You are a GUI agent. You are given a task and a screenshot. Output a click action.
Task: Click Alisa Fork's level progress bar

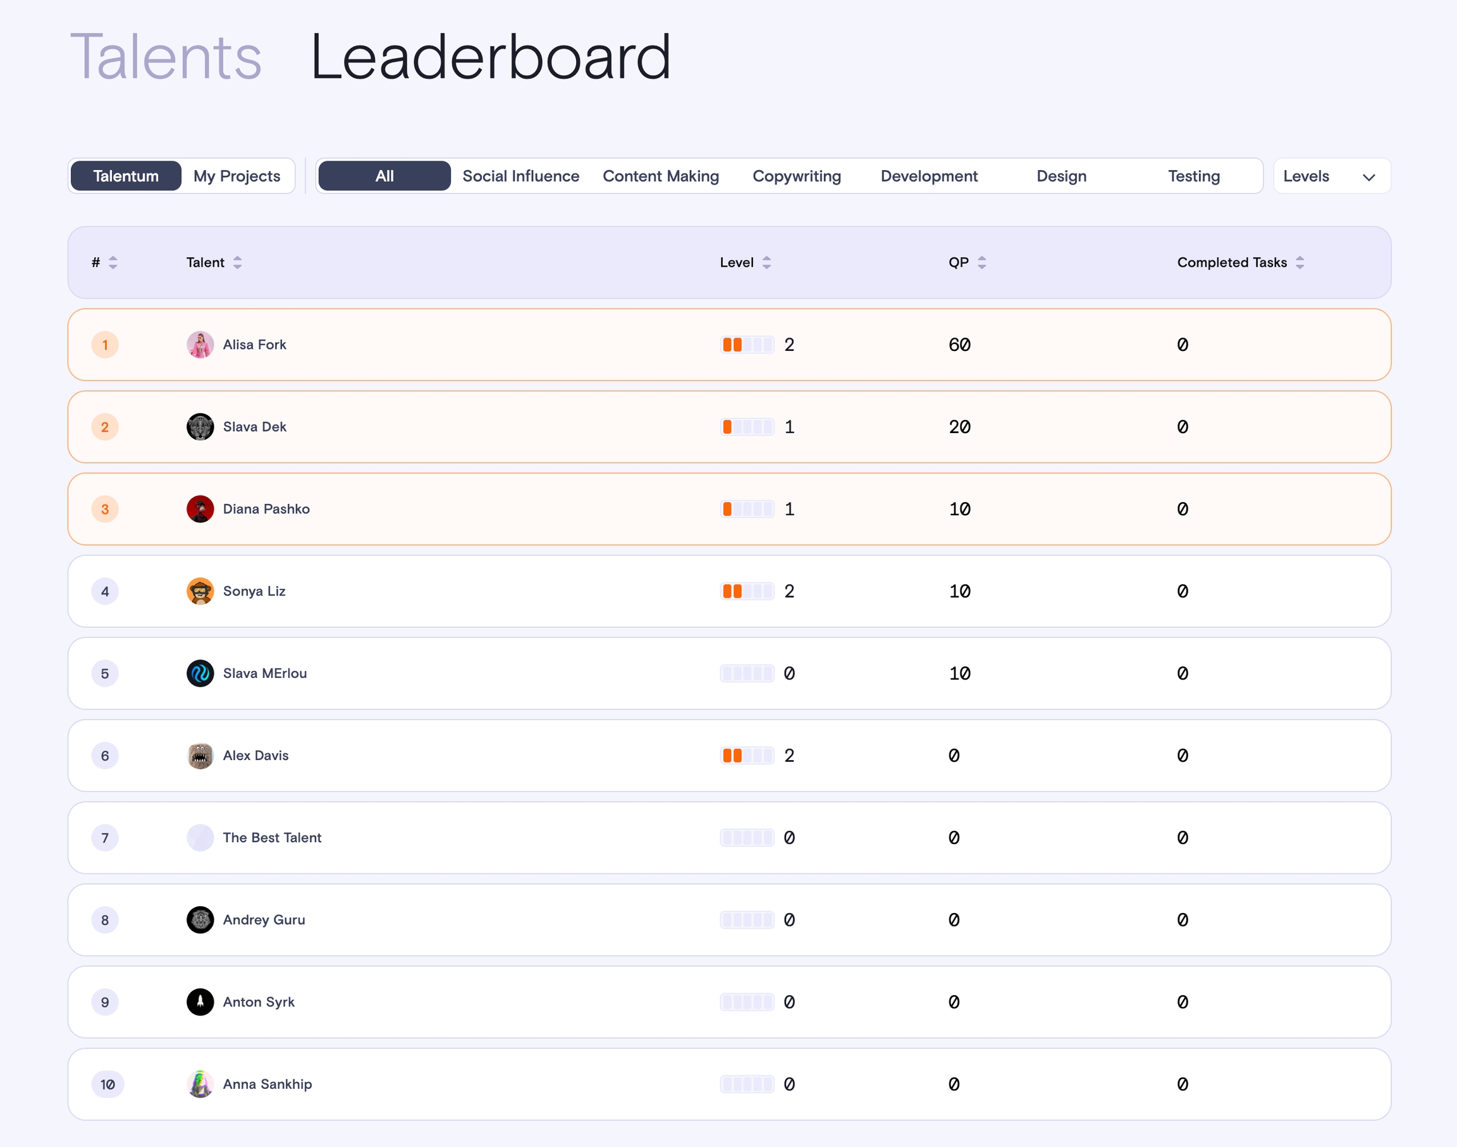coord(747,345)
